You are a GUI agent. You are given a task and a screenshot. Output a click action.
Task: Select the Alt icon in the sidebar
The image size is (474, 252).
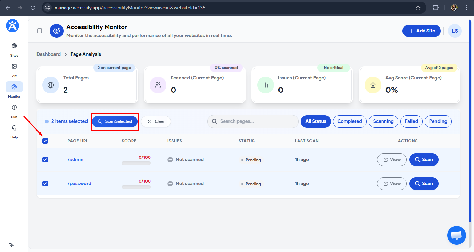point(14,69)
